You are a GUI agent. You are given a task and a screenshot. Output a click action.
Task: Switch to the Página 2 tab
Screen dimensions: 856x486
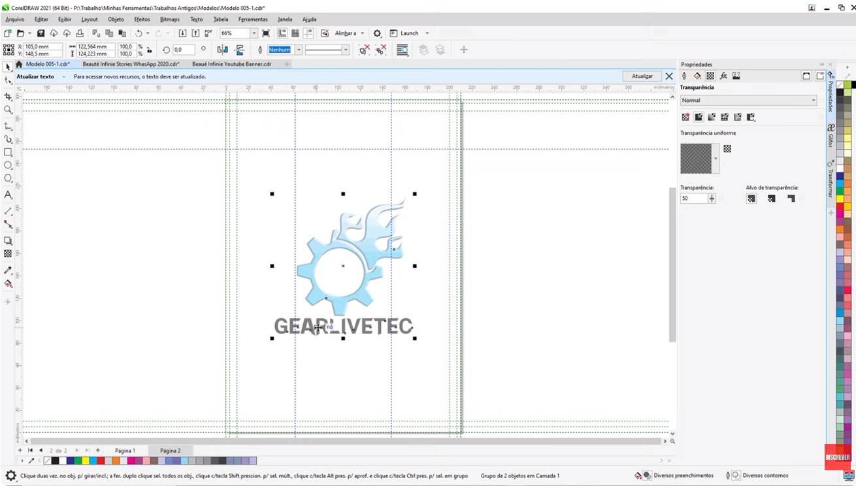169,450
